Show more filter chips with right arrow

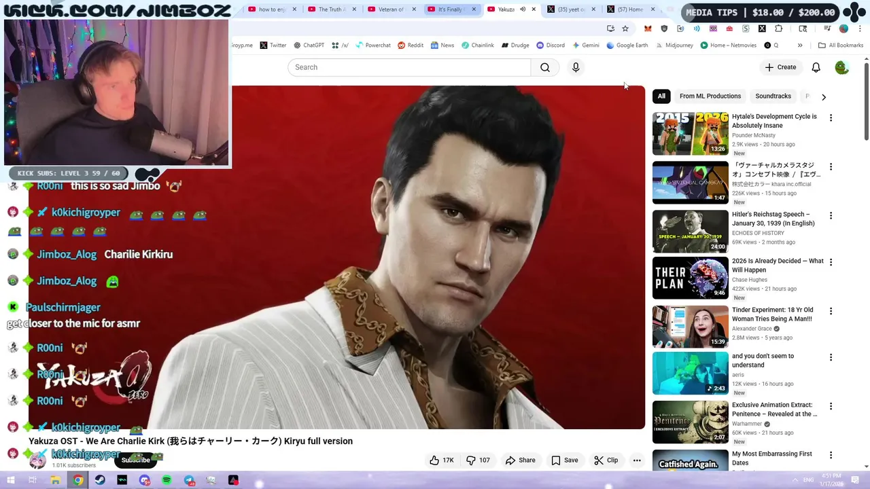[x=823, y=97]
